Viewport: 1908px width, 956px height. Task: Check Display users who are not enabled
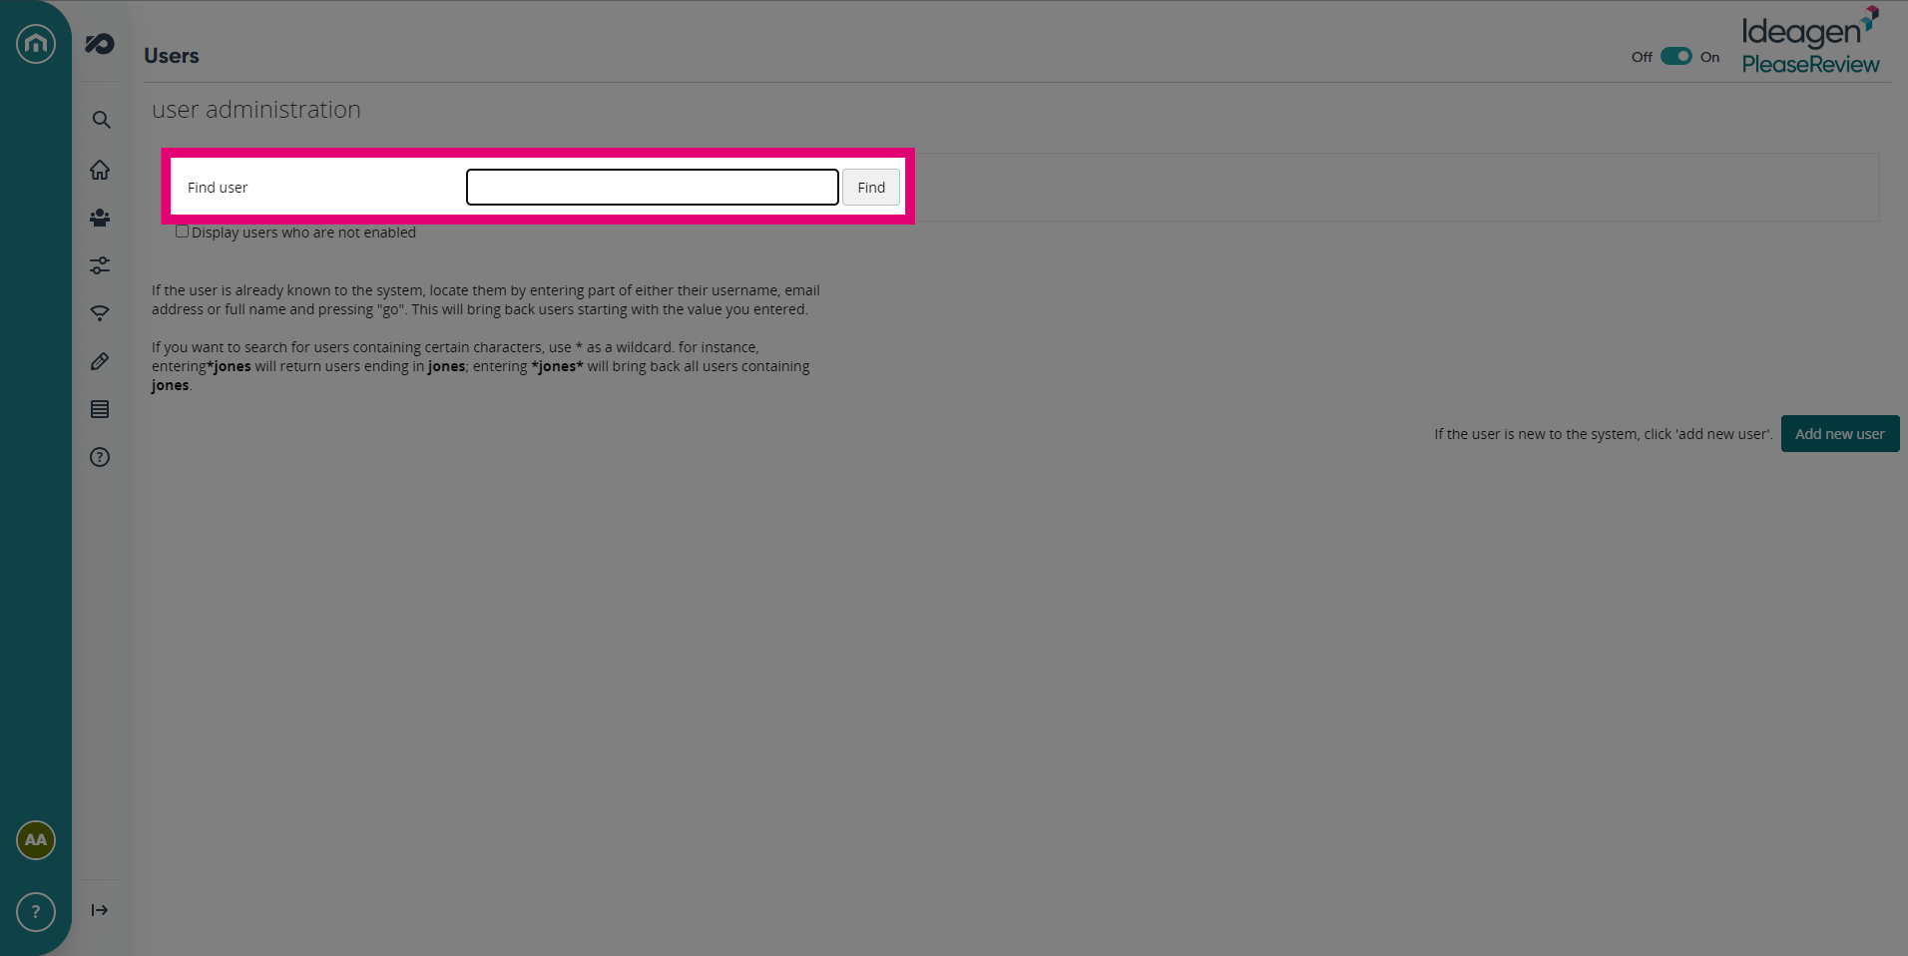click(x=182, y=232)
